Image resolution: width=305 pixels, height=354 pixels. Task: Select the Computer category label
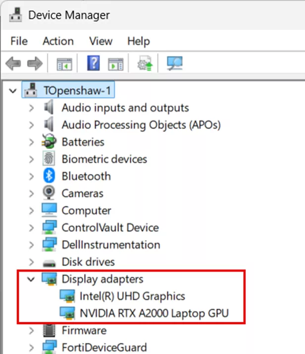pyautogui.click(x=86, y=211)
